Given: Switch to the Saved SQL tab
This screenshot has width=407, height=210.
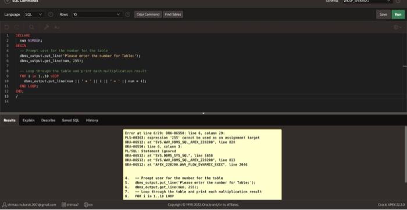Looking at the screenshot, I should coord(70,121).
